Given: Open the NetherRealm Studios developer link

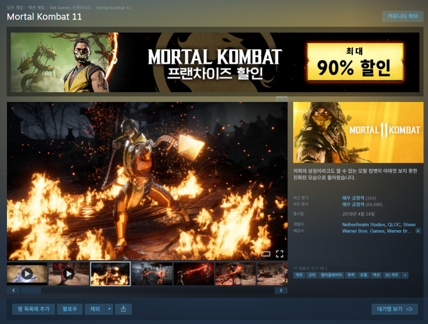Looking at the screenshot, I should pos(364,224).
